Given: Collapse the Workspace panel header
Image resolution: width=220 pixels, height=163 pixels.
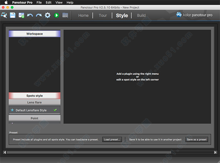Looking at the screenshot, I should pyautogui.click(x=34, y=34).
